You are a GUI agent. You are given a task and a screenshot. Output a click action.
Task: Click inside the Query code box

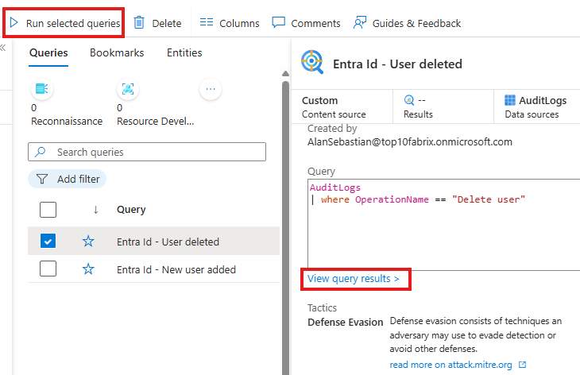(443, 225)
